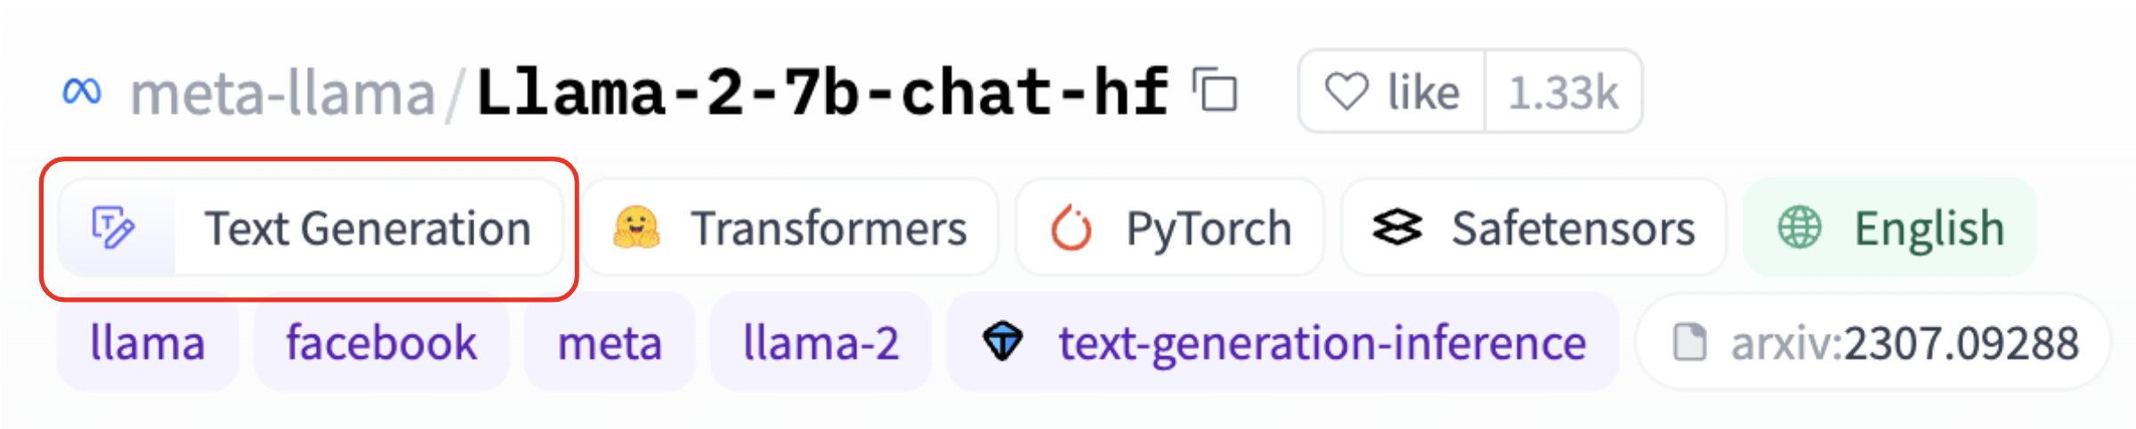Viewport: 2136px width, 429px height.
Task: Click the text-generation-inference diamond icon
Action: [x=1003, y=343]
